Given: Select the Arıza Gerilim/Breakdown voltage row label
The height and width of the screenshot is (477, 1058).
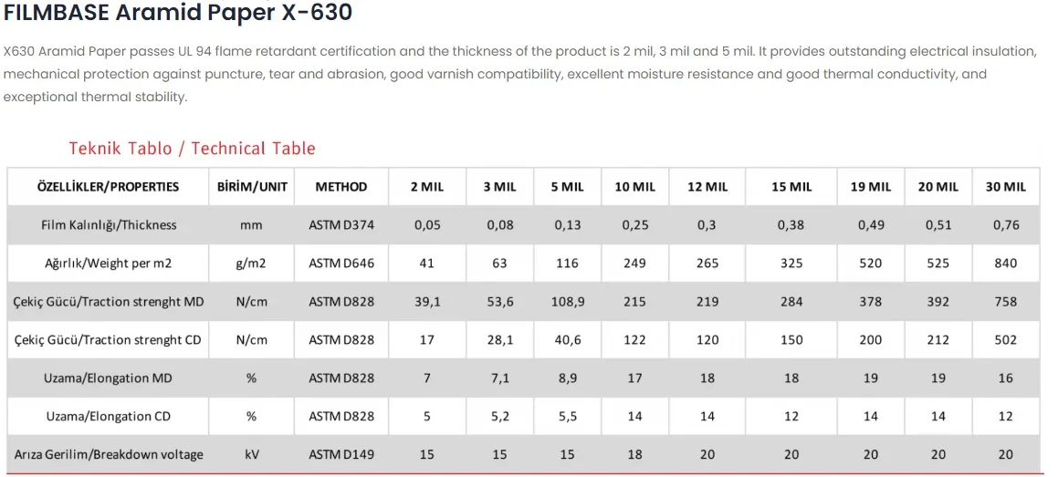Looking at the screenshot, I should coord(109,455).
